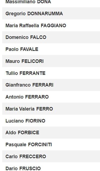Open the Pasquale FORCINITI entry
The height and width of the screenshot is (171, 100).
coord(29,145)
